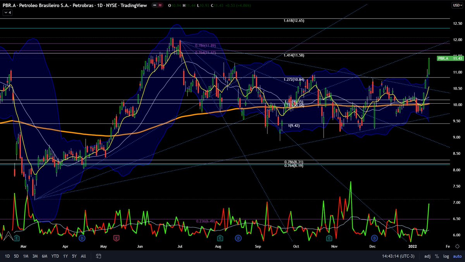Click the blue dividend marker in December
This screenshot has width=465, height=262.
point(374,238)
